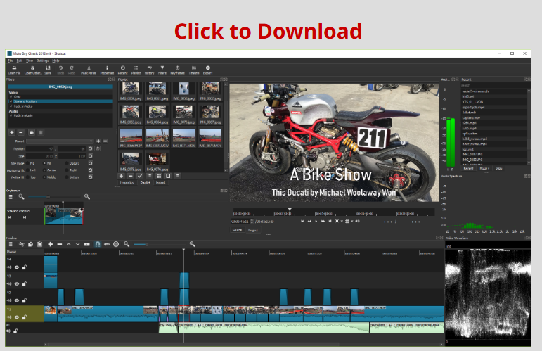Screen dimensions: 542x351
Task: Click the timeline append (plus) icon
Action: coord(50,244)
